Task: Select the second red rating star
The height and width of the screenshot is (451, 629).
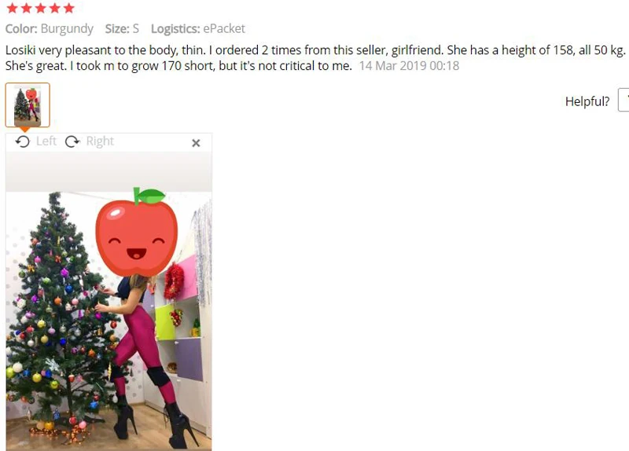Action: (27, 8)
